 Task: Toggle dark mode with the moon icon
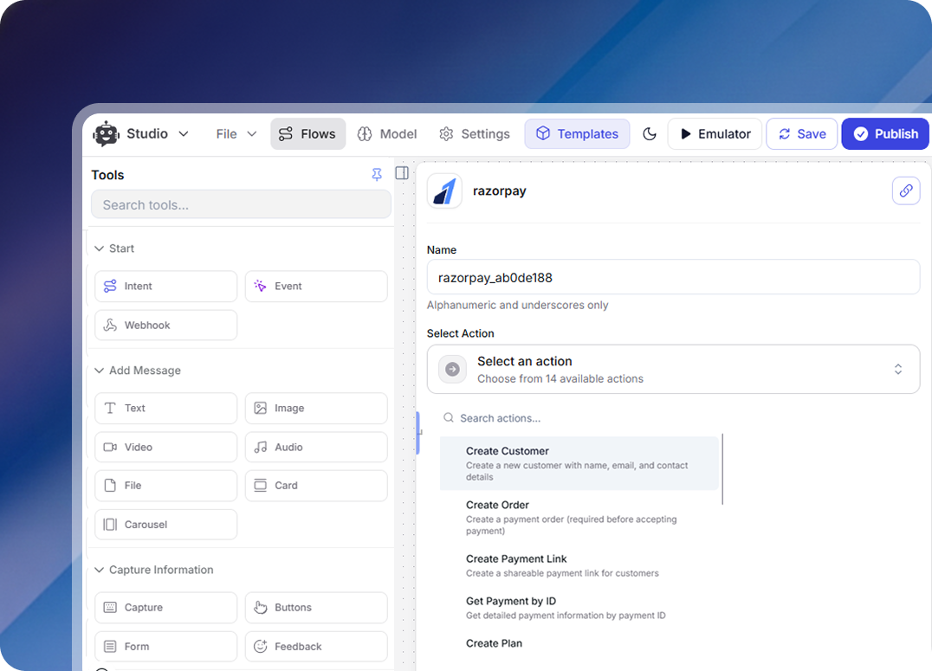click(x=650, y=133)
